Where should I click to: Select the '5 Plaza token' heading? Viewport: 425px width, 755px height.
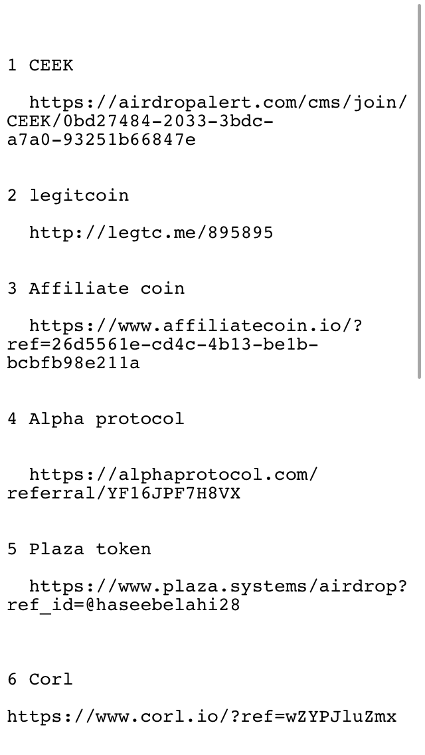(x=79, y=549)
